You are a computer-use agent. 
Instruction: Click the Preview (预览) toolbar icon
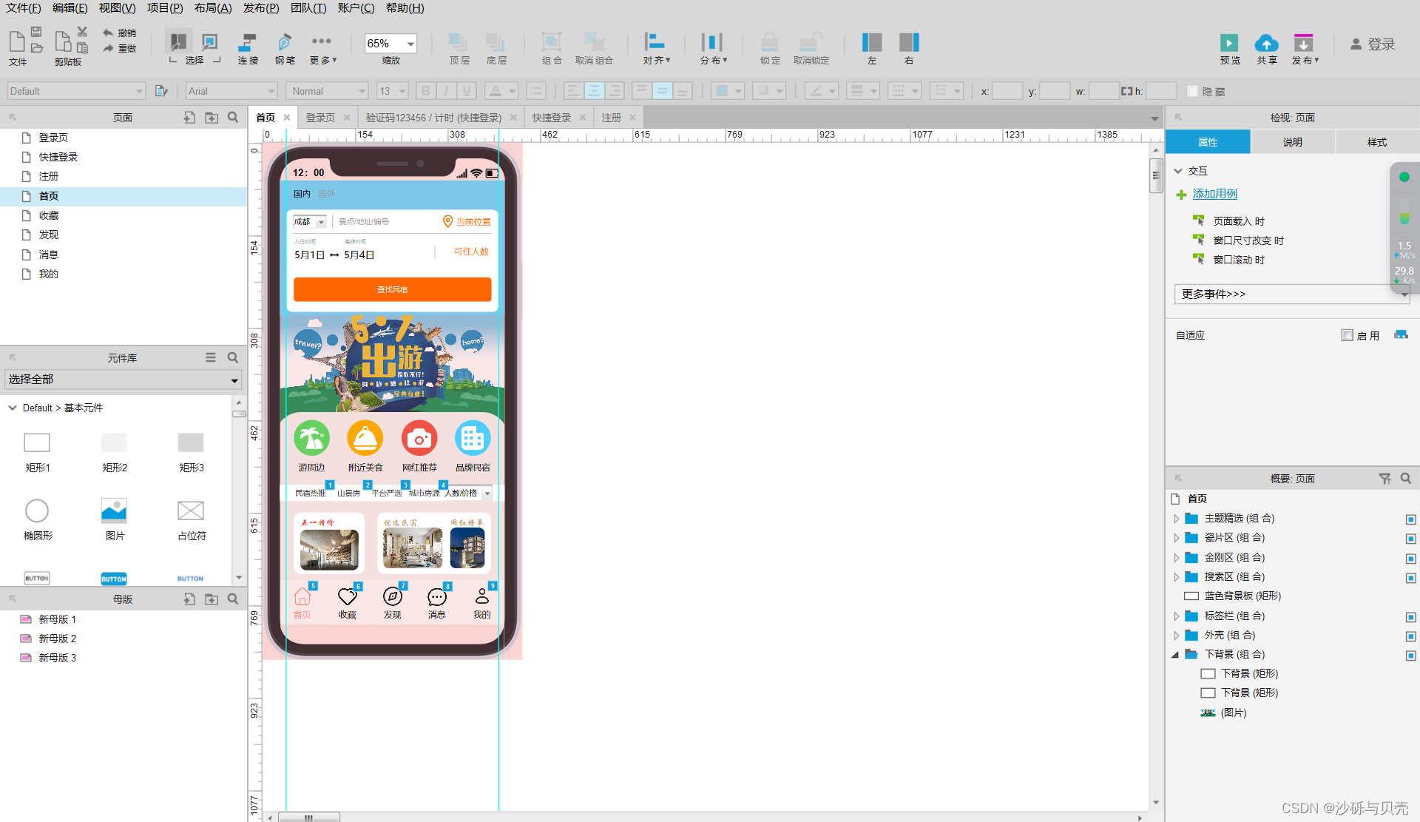coord(1228,44)
